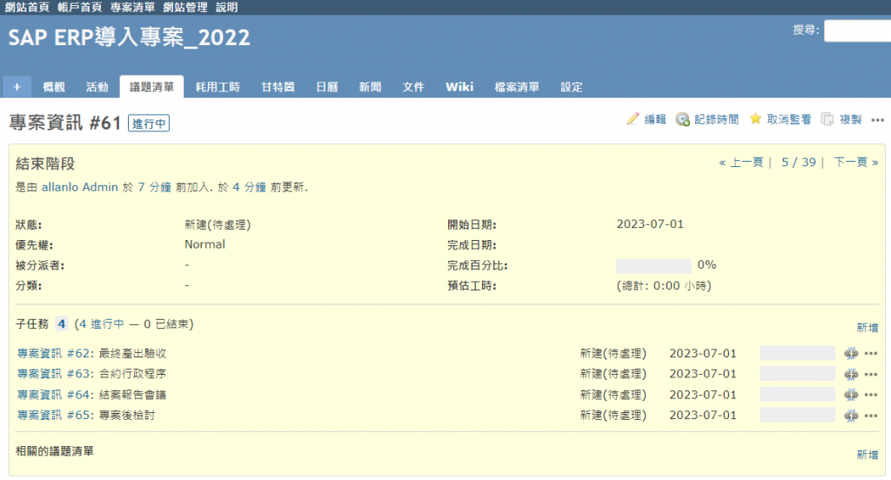
Task: Open subtask 專案資訊 #62 link
Action: (x=55, y=353)
